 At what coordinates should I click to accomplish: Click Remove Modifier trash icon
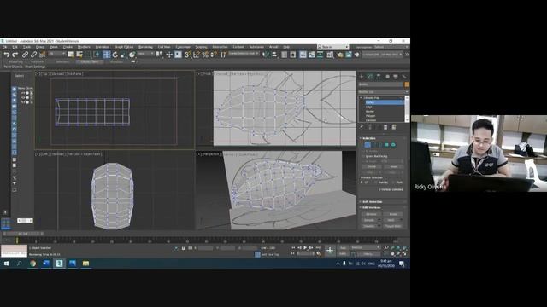385,127
